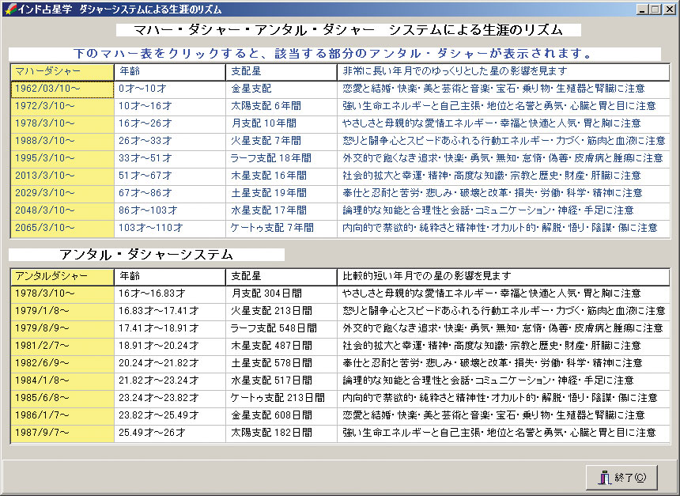Click the ラーフ支配 18年間 cell
The image size is (680, 496).
pos(281,159)
